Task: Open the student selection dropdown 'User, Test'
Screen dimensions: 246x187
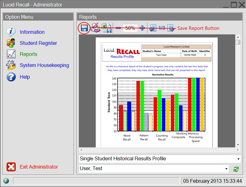Action: (x=154, y=169)
